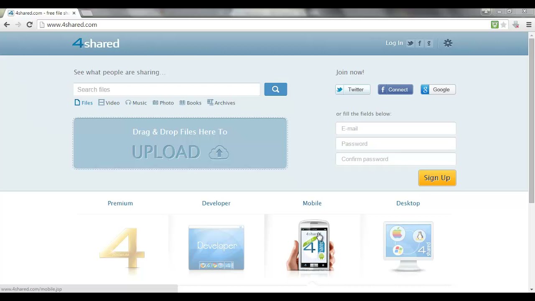Open Twitter login icon in header
The height and width of the screenshot is (301, 535).
(410, 43)
